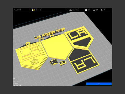125x94 pixels.
Task: Click the yellow extruder material icon
Action: pos(33,10)
